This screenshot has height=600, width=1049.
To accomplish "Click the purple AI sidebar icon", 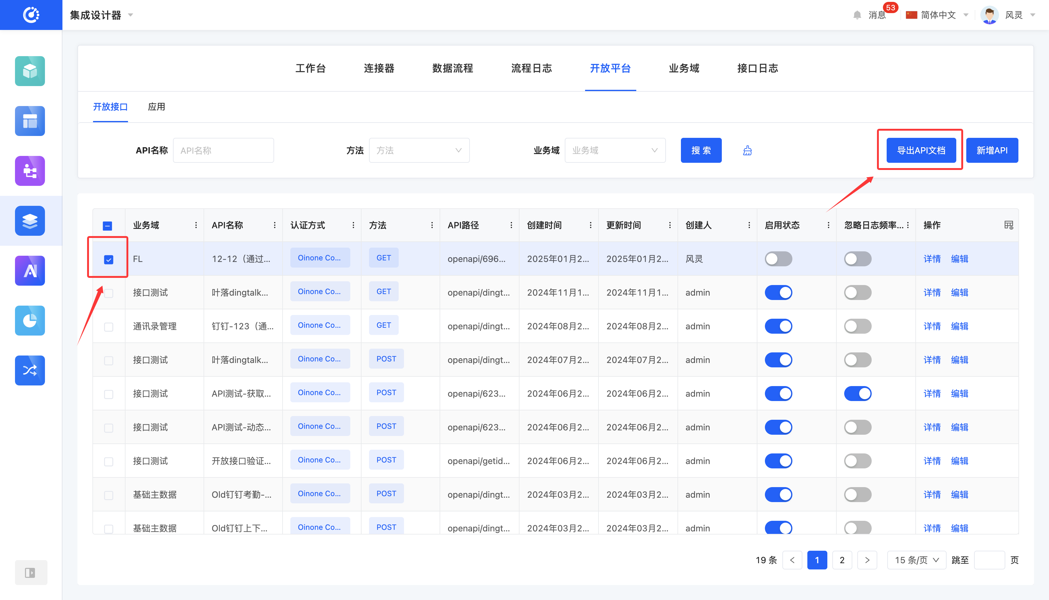I will pyautogui.click(x=30, y=271).
